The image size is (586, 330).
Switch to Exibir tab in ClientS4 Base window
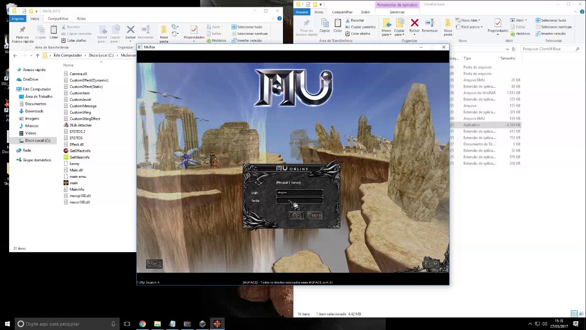point(365,12)
